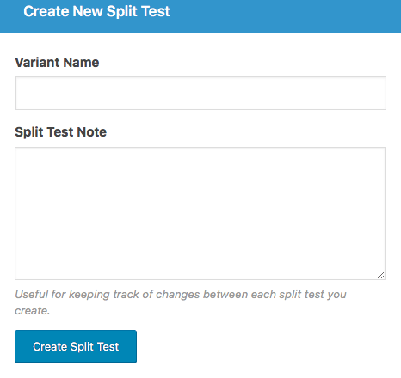
Task: Submit the form with Create Split Test
Action: point(76,346)
